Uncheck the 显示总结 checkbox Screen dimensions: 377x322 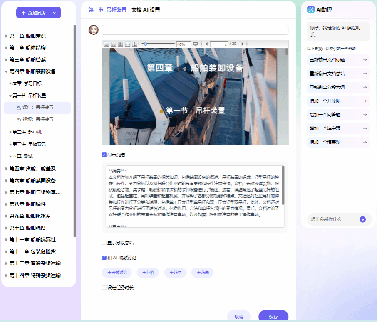coord(104,155)
